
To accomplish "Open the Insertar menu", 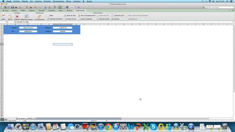I will (38, 1).
